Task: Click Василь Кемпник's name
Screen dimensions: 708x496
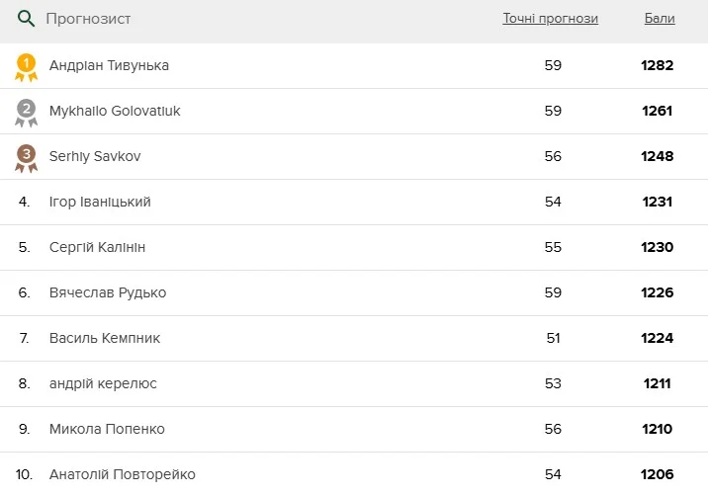Action: (105, 338)
